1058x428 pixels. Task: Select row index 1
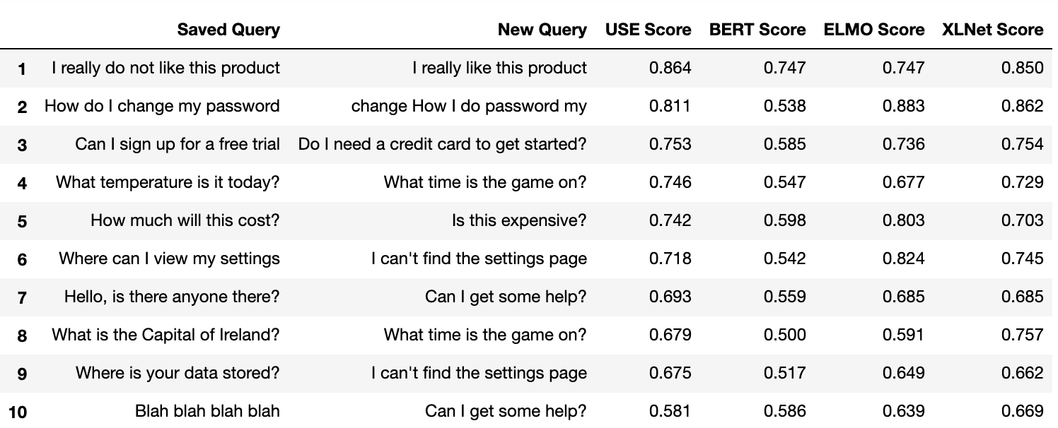(x=22, y=69)
